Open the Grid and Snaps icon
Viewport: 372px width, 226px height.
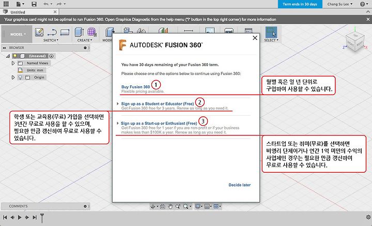coord(208,206)
